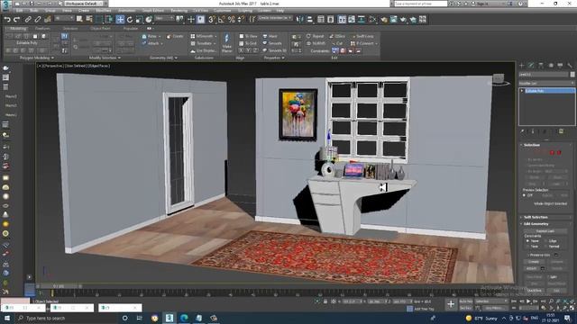577x324 pixels.
Task: Click the Render Production teapot icon
Action: click(403, 20)
